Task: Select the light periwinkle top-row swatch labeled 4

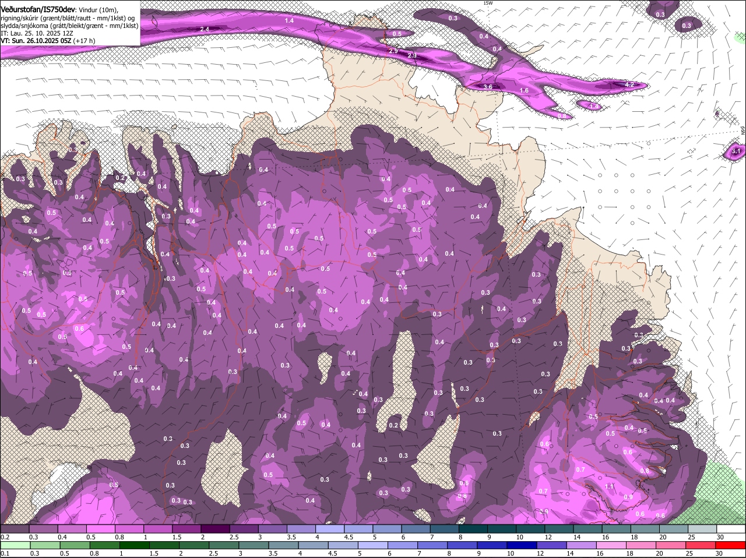Action: point(330,529)
